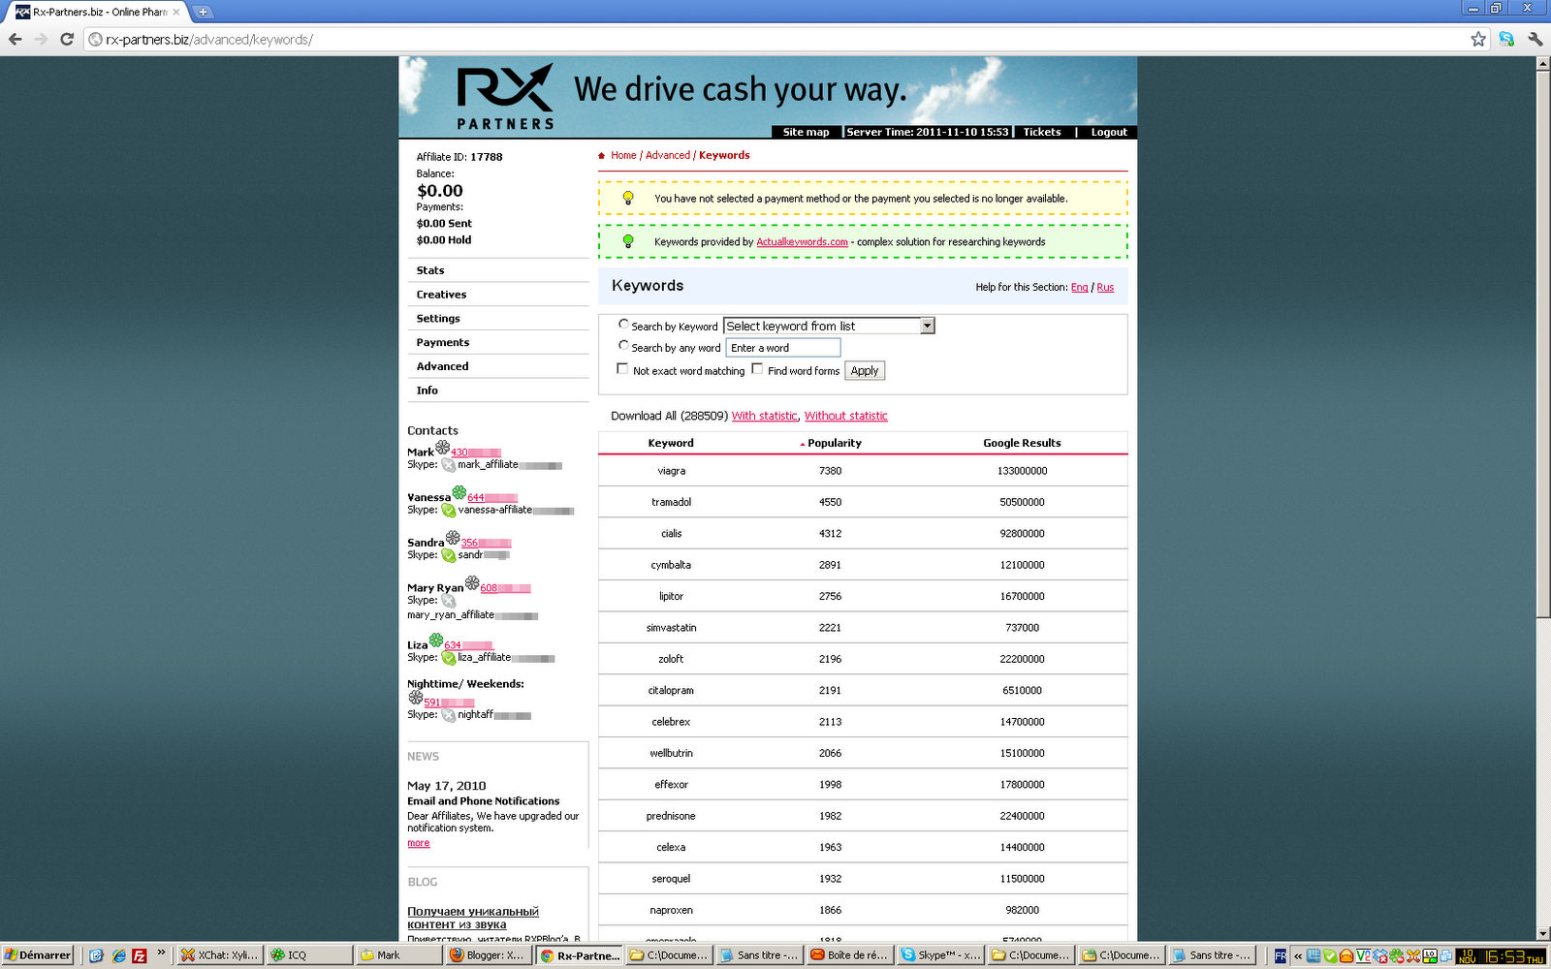Open the Actualkeywords.com link

[x=803, y=242]
